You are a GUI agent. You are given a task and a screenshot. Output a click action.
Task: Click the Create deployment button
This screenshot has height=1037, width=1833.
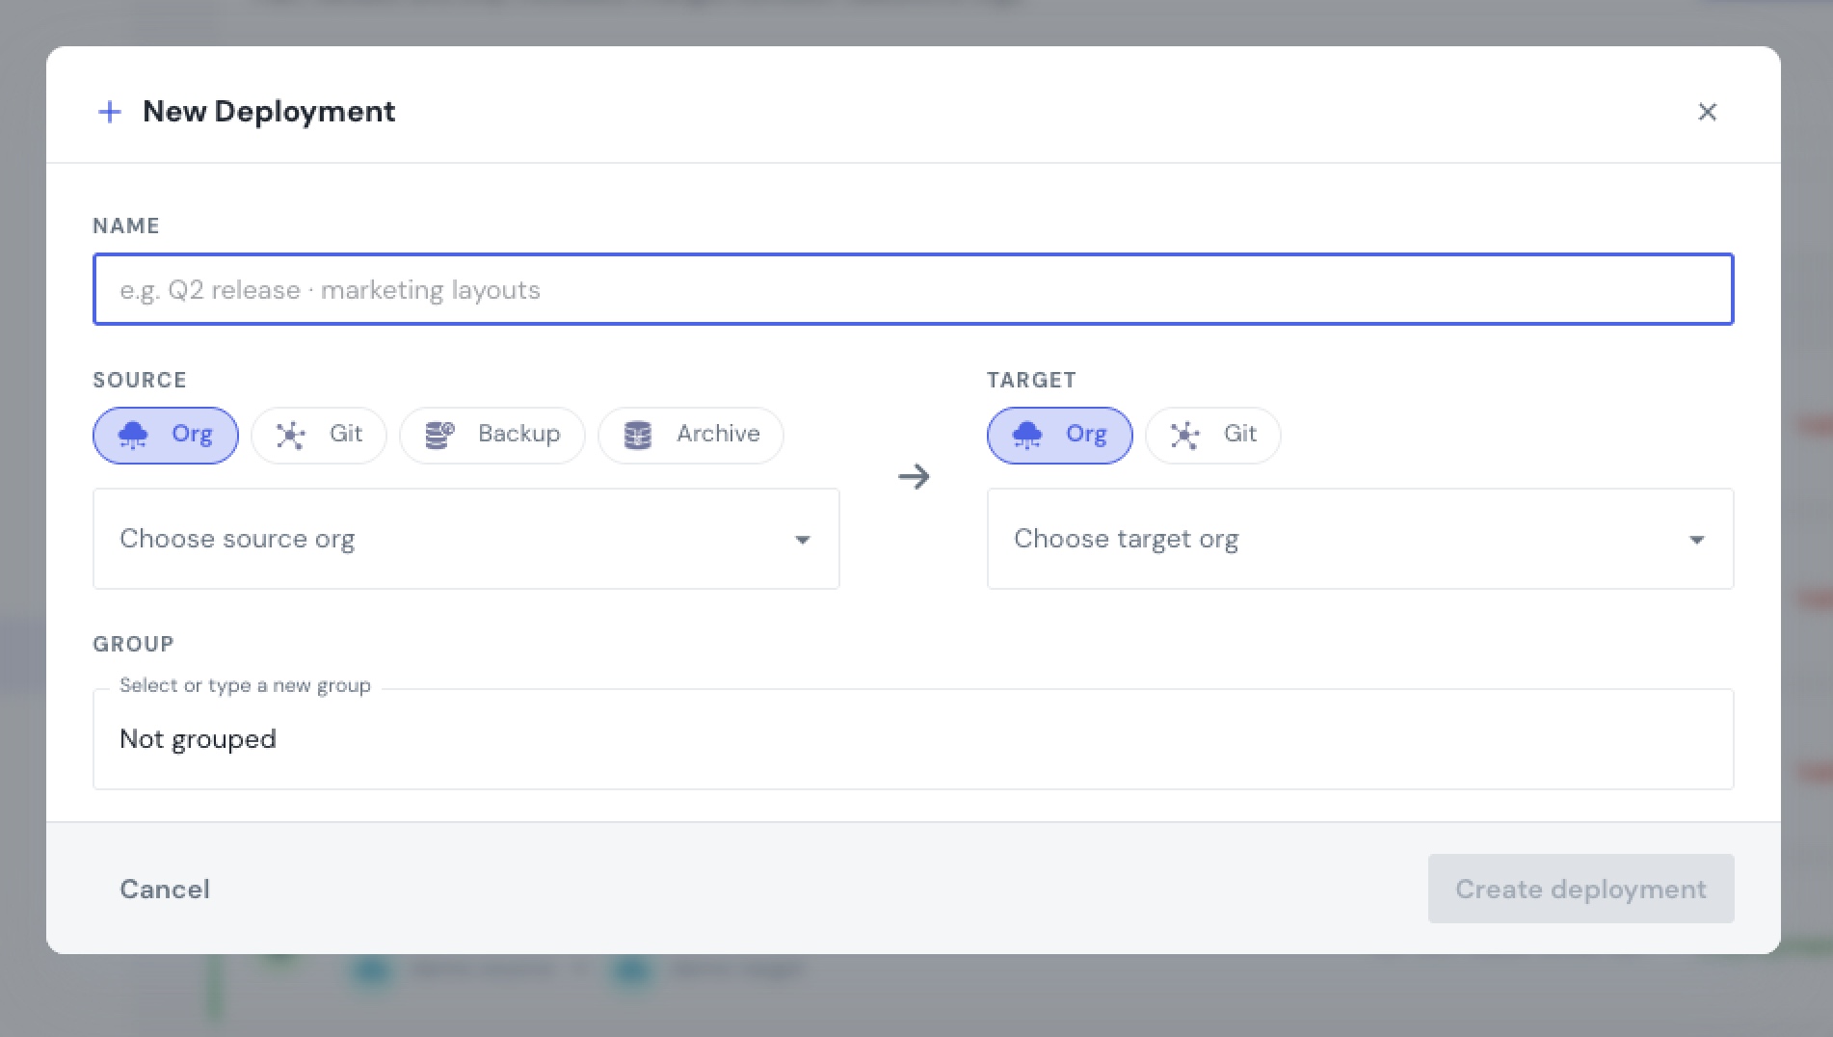click(1581, 889)
